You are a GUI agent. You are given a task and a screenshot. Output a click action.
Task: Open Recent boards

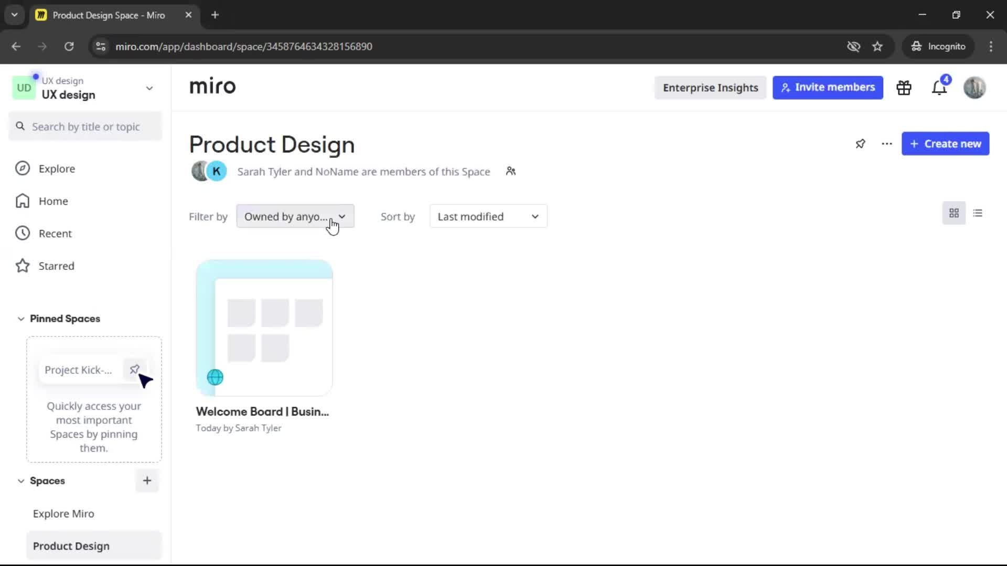coord(55,234)
